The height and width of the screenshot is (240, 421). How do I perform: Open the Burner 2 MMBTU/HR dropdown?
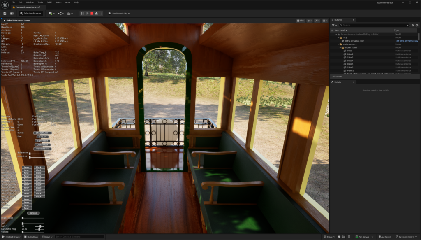click(x=42, y=133)
